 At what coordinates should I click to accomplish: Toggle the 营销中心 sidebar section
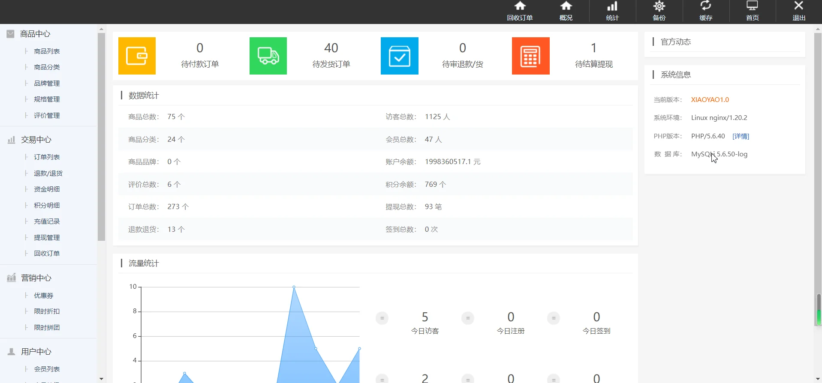(x=36, y=278)
